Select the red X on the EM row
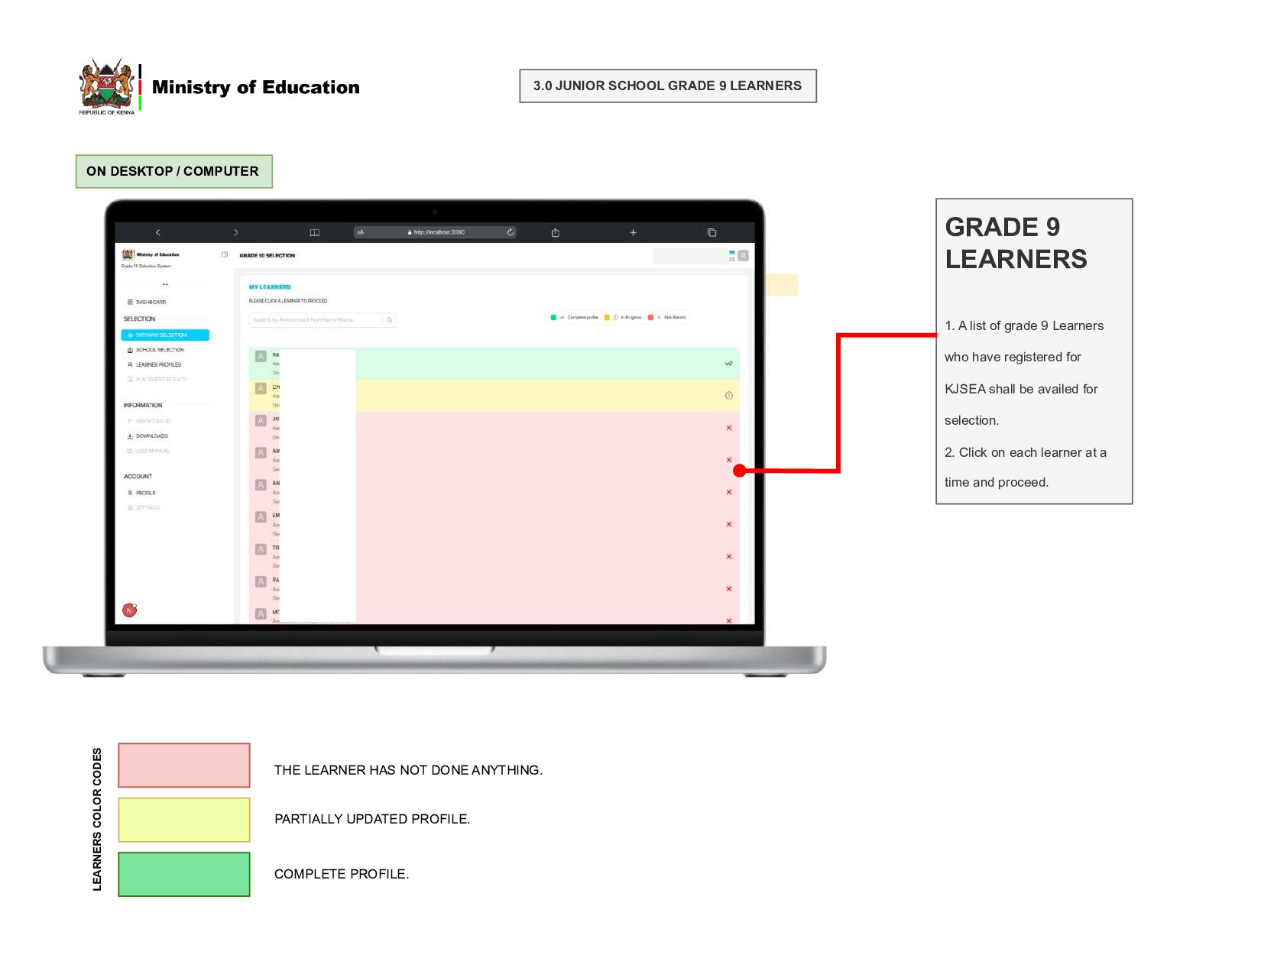Screen dimensions: 1261x974 pyautogui.click(x=729, y=524)
